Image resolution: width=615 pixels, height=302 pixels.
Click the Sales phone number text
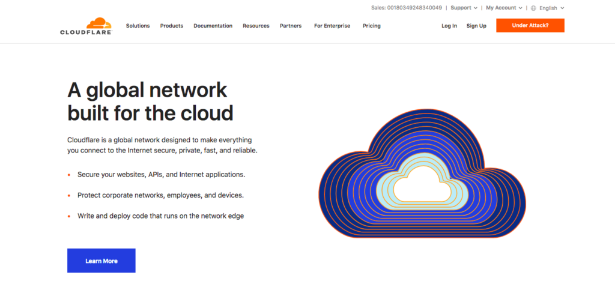[407, 8]
